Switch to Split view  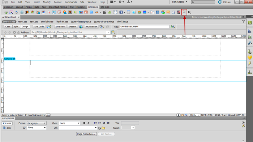16,27
